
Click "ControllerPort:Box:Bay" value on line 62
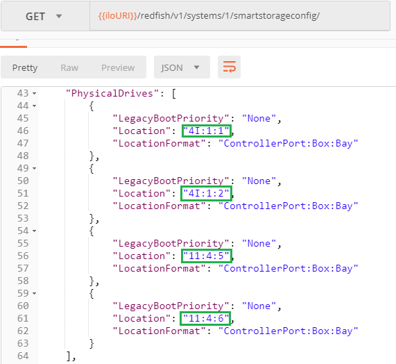tap(289, 331)
